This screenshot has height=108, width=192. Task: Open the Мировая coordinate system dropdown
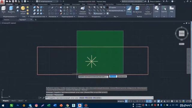[99, 13]
